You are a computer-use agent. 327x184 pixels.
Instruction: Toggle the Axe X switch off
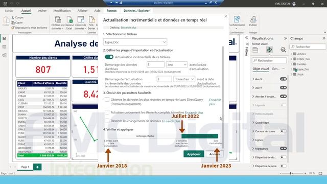pos(283,79)
